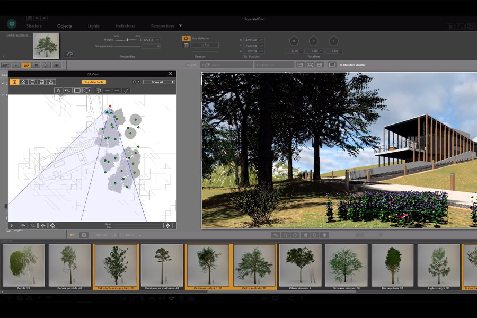The height and width of the screenshot is (318, 477).
Task: Select the rectangle populate shape tool
Action: pos(77,91)
